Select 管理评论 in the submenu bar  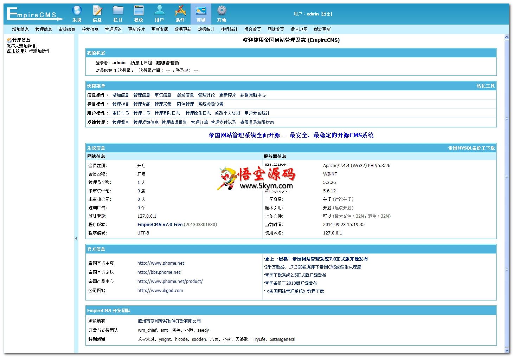113,29
